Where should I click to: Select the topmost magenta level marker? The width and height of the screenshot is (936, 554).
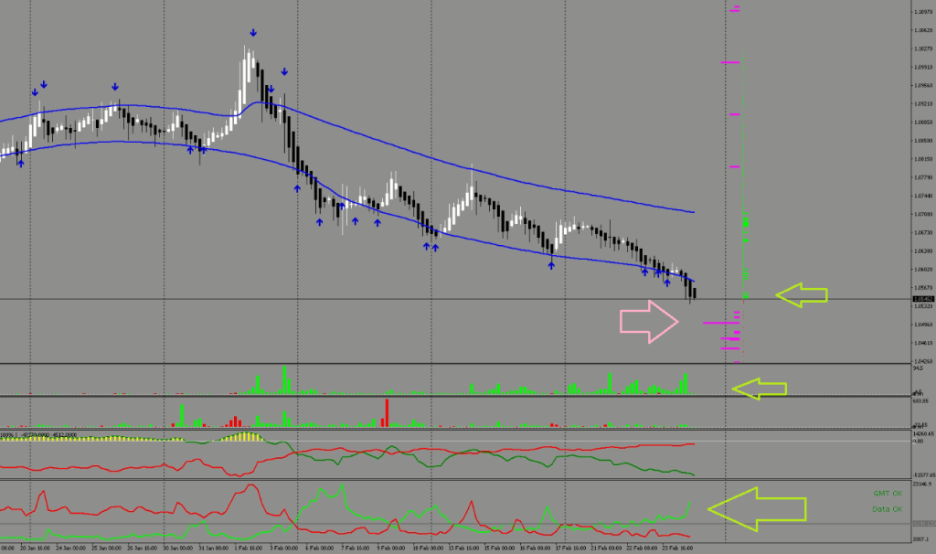pyautogui.click(x=736, y=10)
